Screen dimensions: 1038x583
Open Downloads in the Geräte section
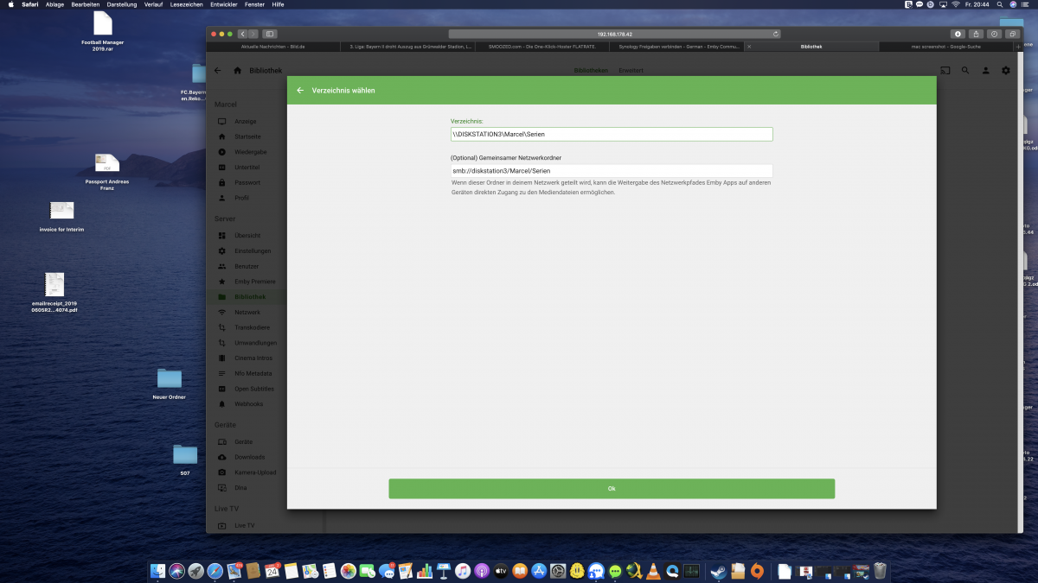pyautogui.click(x=249, y=457)
